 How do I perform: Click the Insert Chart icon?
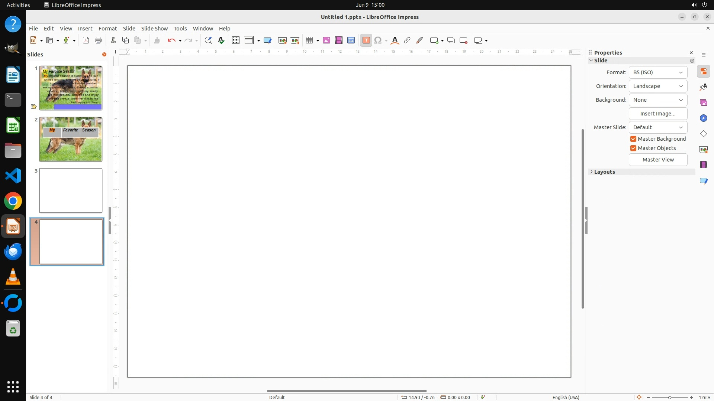click(x=351, y=40)
